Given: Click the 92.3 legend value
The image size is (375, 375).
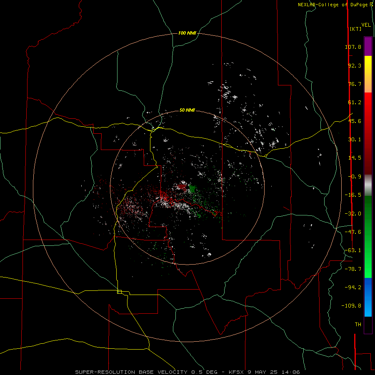Looking at the screenshot, I should pyautogui.click(x=355, y=65).
